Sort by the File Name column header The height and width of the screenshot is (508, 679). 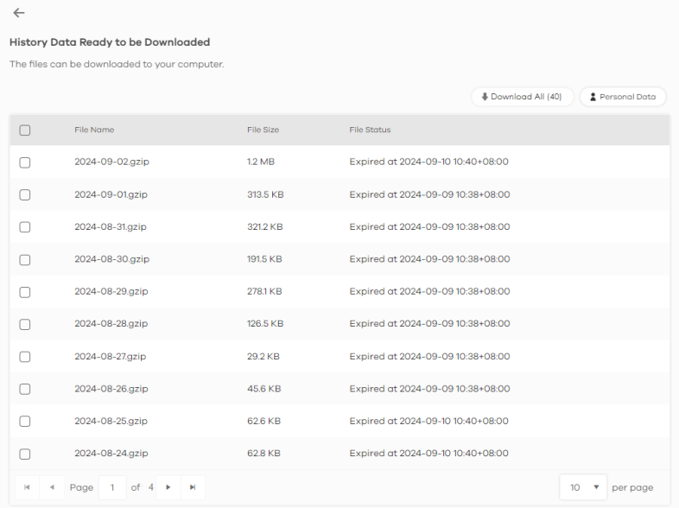(94, 130)
